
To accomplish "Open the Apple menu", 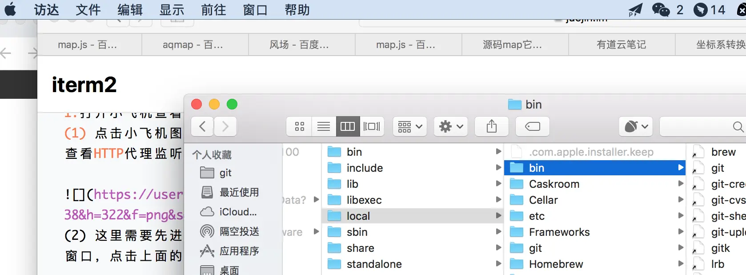I will [10, 9].
